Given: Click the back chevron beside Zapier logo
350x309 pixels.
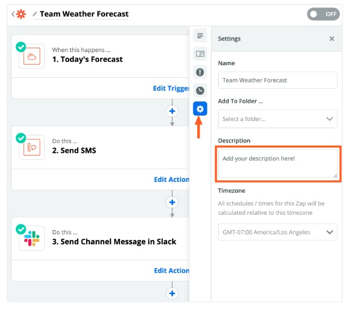Looking at the screenshot, I should coord(13,14).
